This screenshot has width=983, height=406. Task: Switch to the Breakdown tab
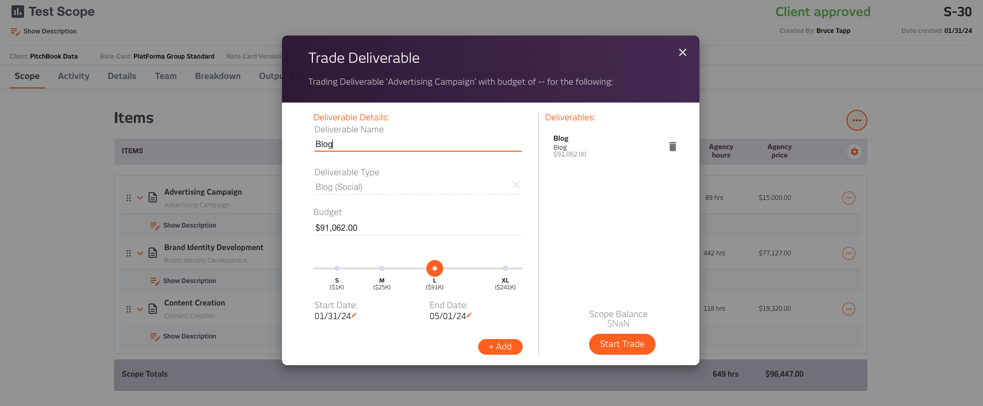click(x=218, y=76)
